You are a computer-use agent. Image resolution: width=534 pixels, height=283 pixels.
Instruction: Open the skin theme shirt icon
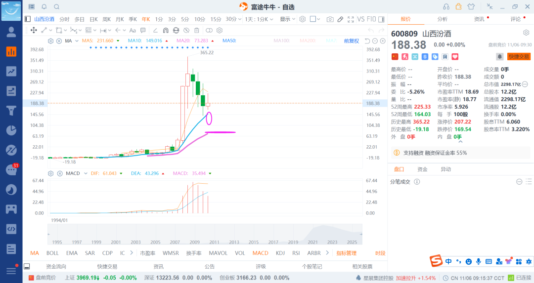click(x=471, y=6)
